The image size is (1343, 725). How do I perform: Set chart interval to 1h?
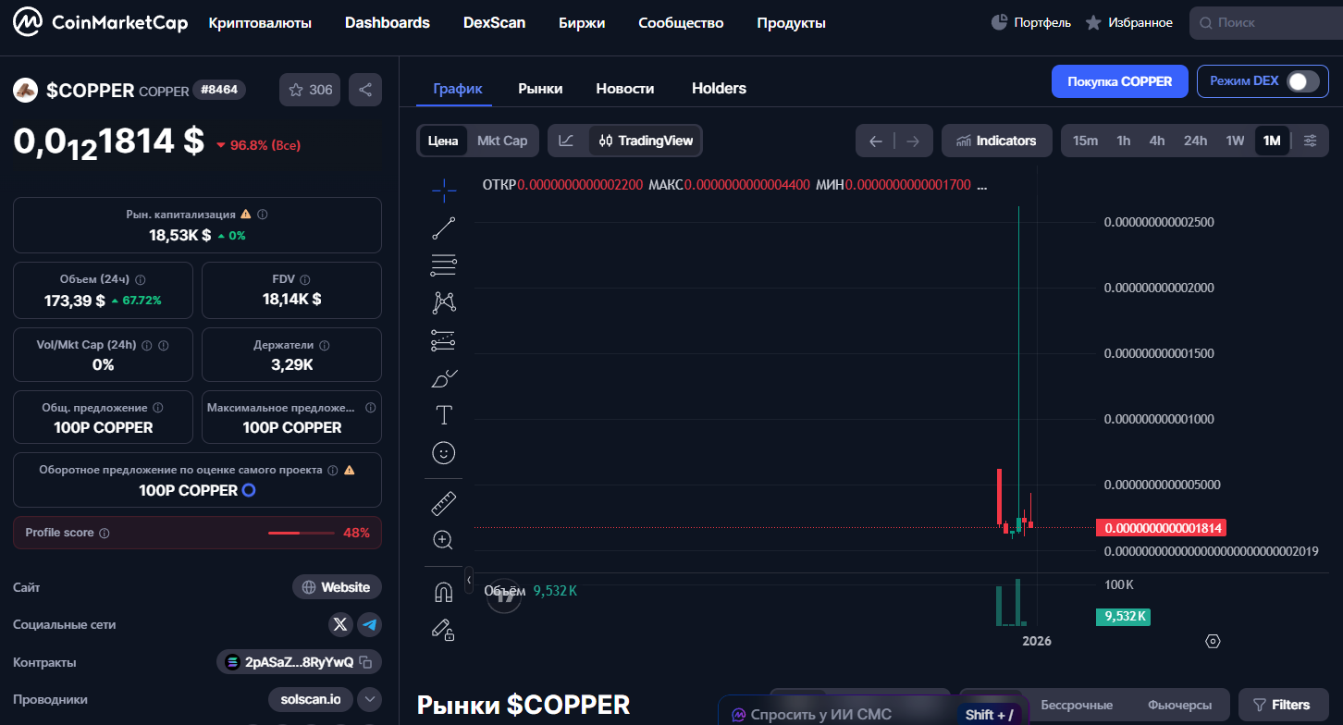[x=1124, y=141]
